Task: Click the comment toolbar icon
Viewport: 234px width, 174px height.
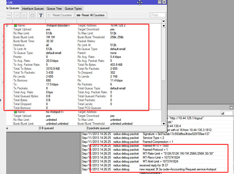Action: [32, 15]
